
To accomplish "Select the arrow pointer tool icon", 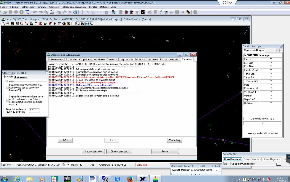I will pos(77,24).
